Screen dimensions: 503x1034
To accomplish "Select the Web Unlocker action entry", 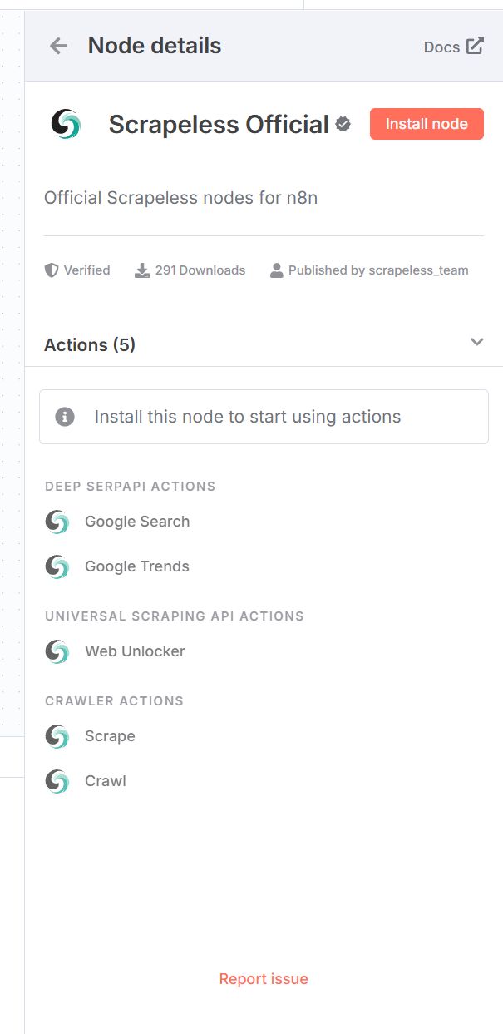I will (134, 651).
